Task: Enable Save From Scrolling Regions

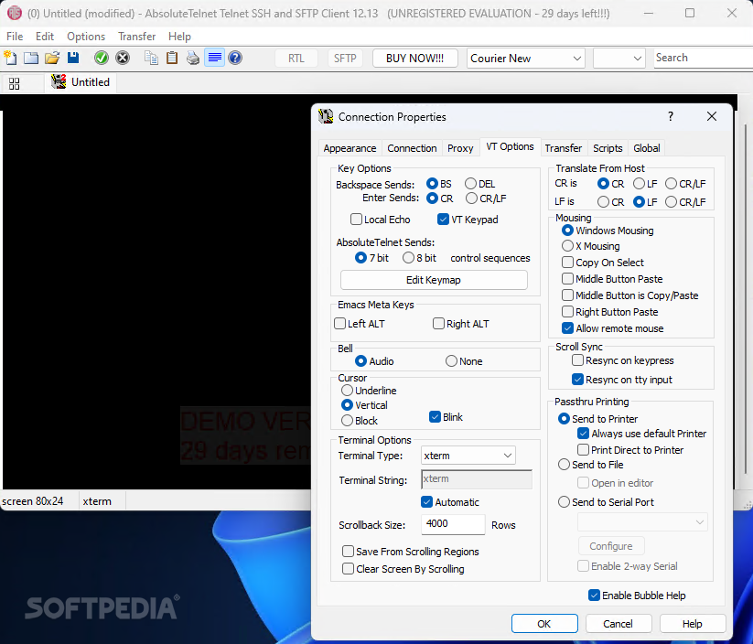Action: [411, 552]
